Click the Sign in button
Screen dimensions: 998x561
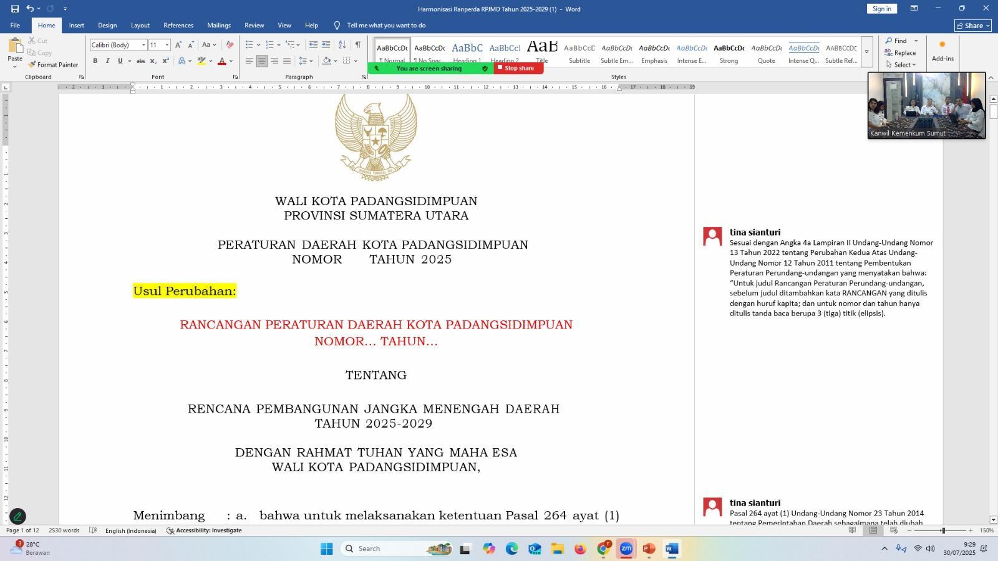881,9
